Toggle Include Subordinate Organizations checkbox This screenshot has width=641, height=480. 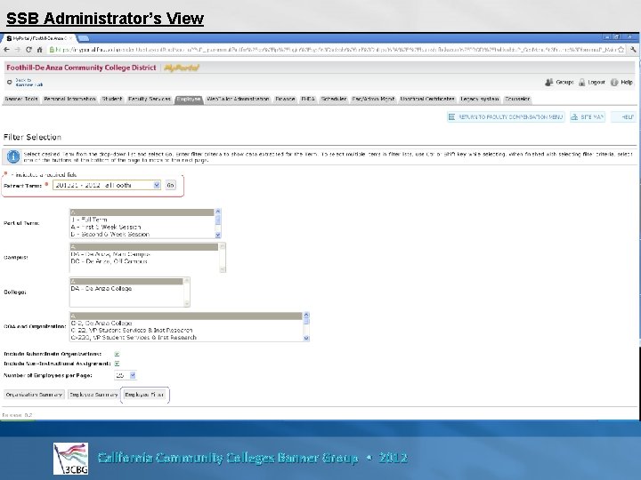117,354
